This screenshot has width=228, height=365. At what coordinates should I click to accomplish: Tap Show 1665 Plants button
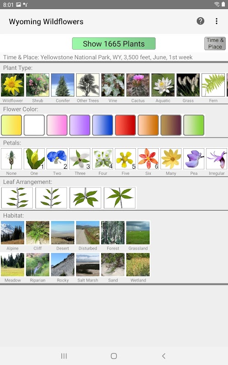click(x=114, y=43)
